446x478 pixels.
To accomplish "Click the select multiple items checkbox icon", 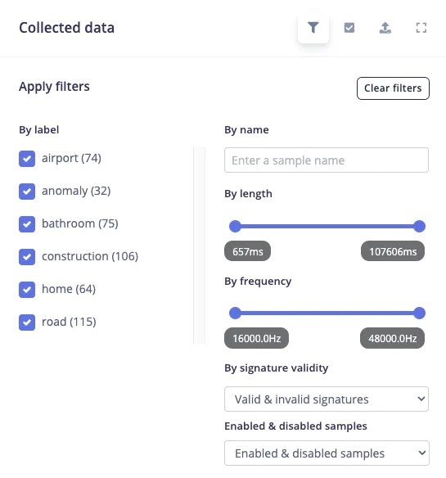I will (349, 28).
